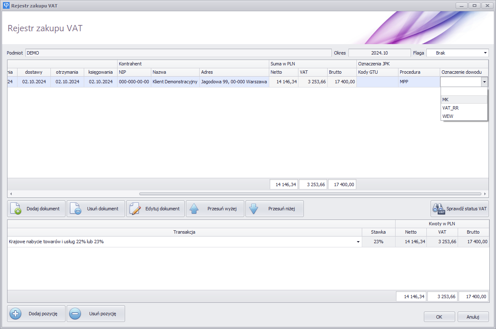Select MK from the dropdown list
Image resolution: width=496 pixels, height=329 pixels.
coord(463,100)
